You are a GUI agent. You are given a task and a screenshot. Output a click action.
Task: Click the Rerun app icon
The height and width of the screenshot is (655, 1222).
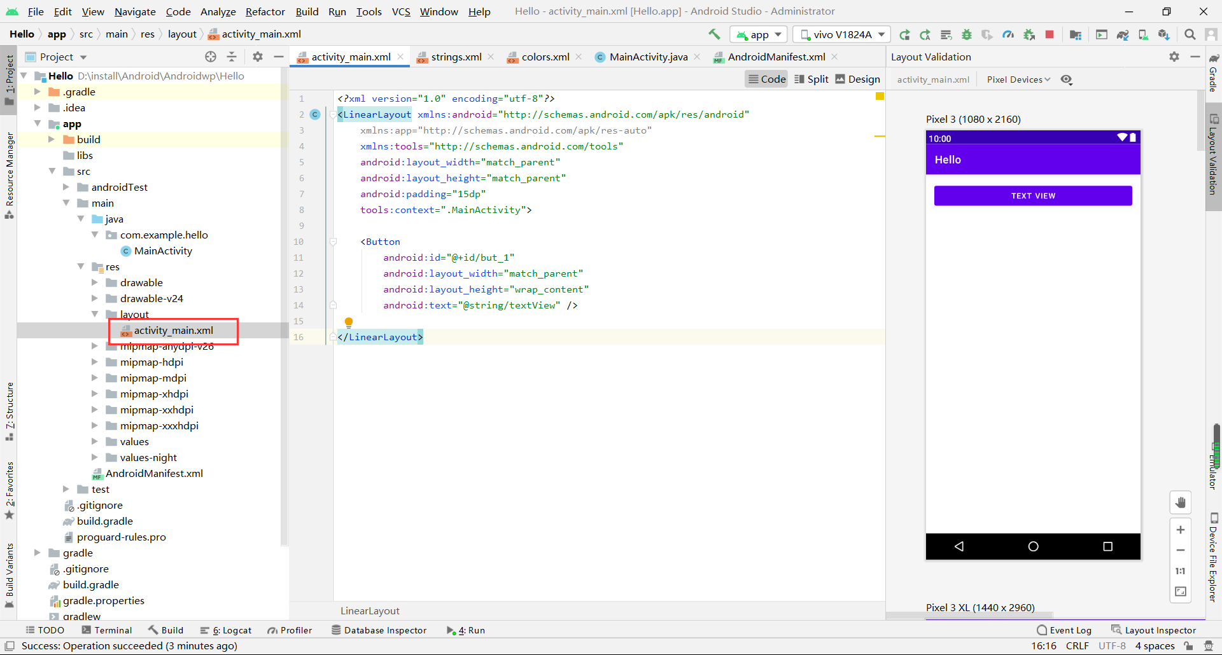tap(904, 34)
